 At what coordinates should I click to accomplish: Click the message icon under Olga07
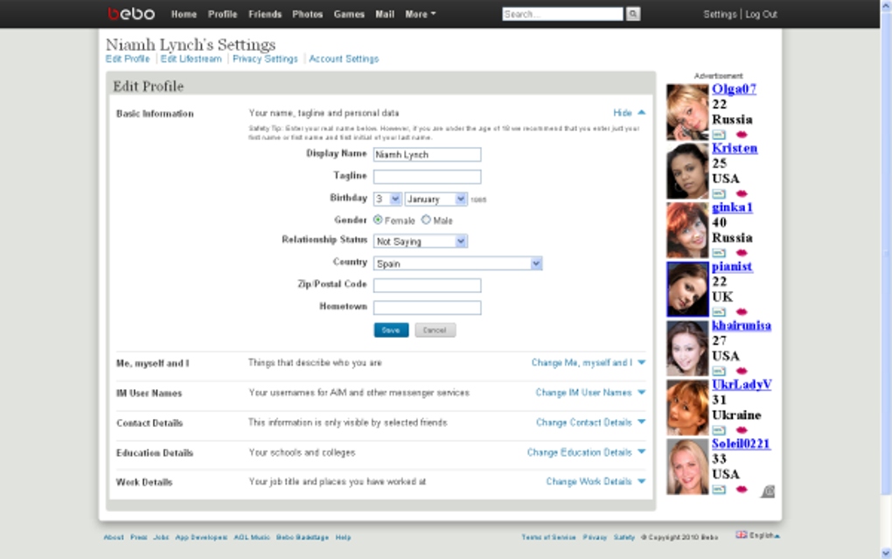coord(719,135)
